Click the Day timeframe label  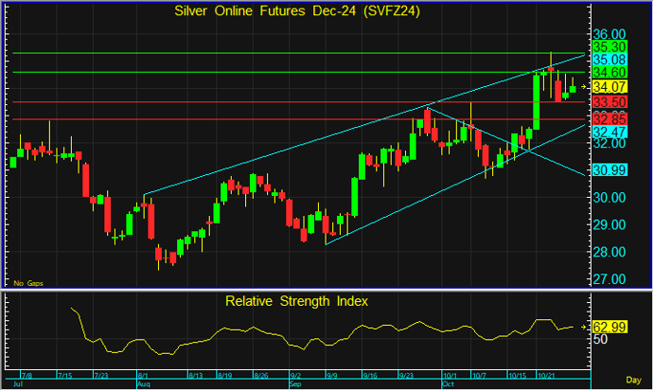pos(633,380)
